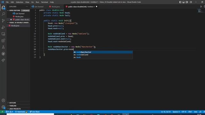
Task: Click Ln 16, Col 33 cursor position indicator
Action: (x=166, y=112)
